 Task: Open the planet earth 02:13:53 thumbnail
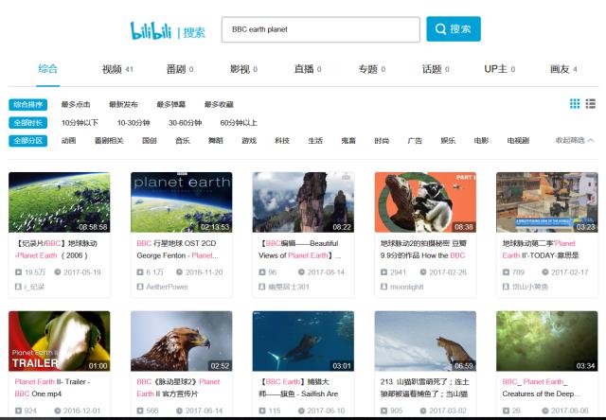pos(181,202)
